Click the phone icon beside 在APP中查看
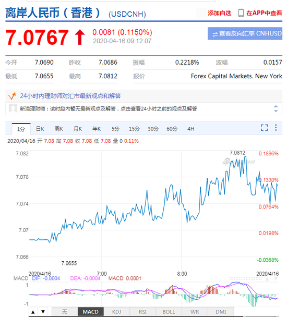Image resolution: width=287 pixels, height=317 pixels. coord(241,13)
